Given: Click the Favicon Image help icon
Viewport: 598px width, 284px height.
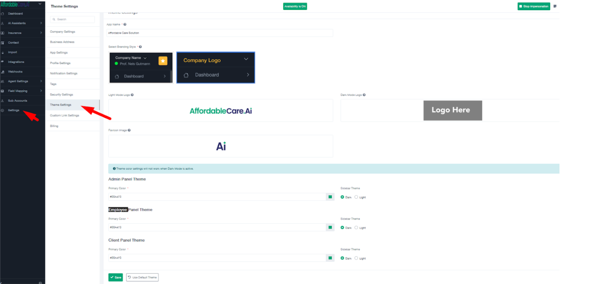Looking at the screenshot, I should pyautogui.click(x=129, y=130).
